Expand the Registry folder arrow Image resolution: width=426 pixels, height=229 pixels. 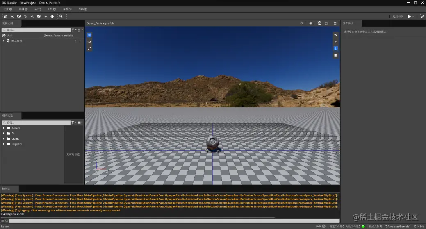click(x=4, y=144)
